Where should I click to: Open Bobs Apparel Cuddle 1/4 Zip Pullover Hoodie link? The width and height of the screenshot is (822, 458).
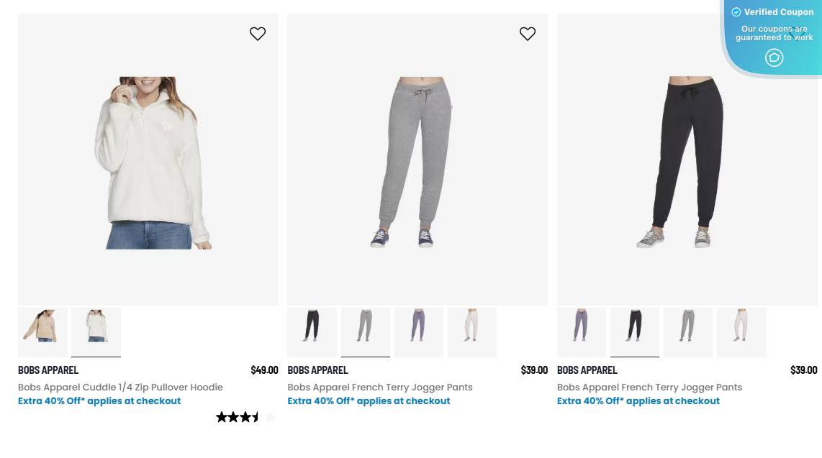pos(120,387)
